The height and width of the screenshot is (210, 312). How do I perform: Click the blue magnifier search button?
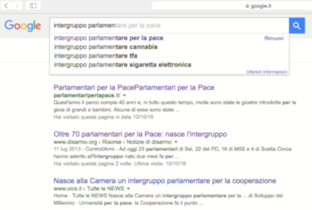(x=297, y=26)
